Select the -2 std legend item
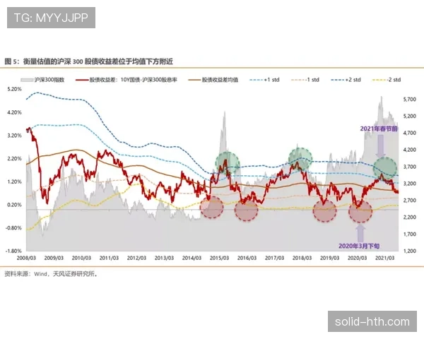This screenshot has width=424, height=339. point(387,80)
